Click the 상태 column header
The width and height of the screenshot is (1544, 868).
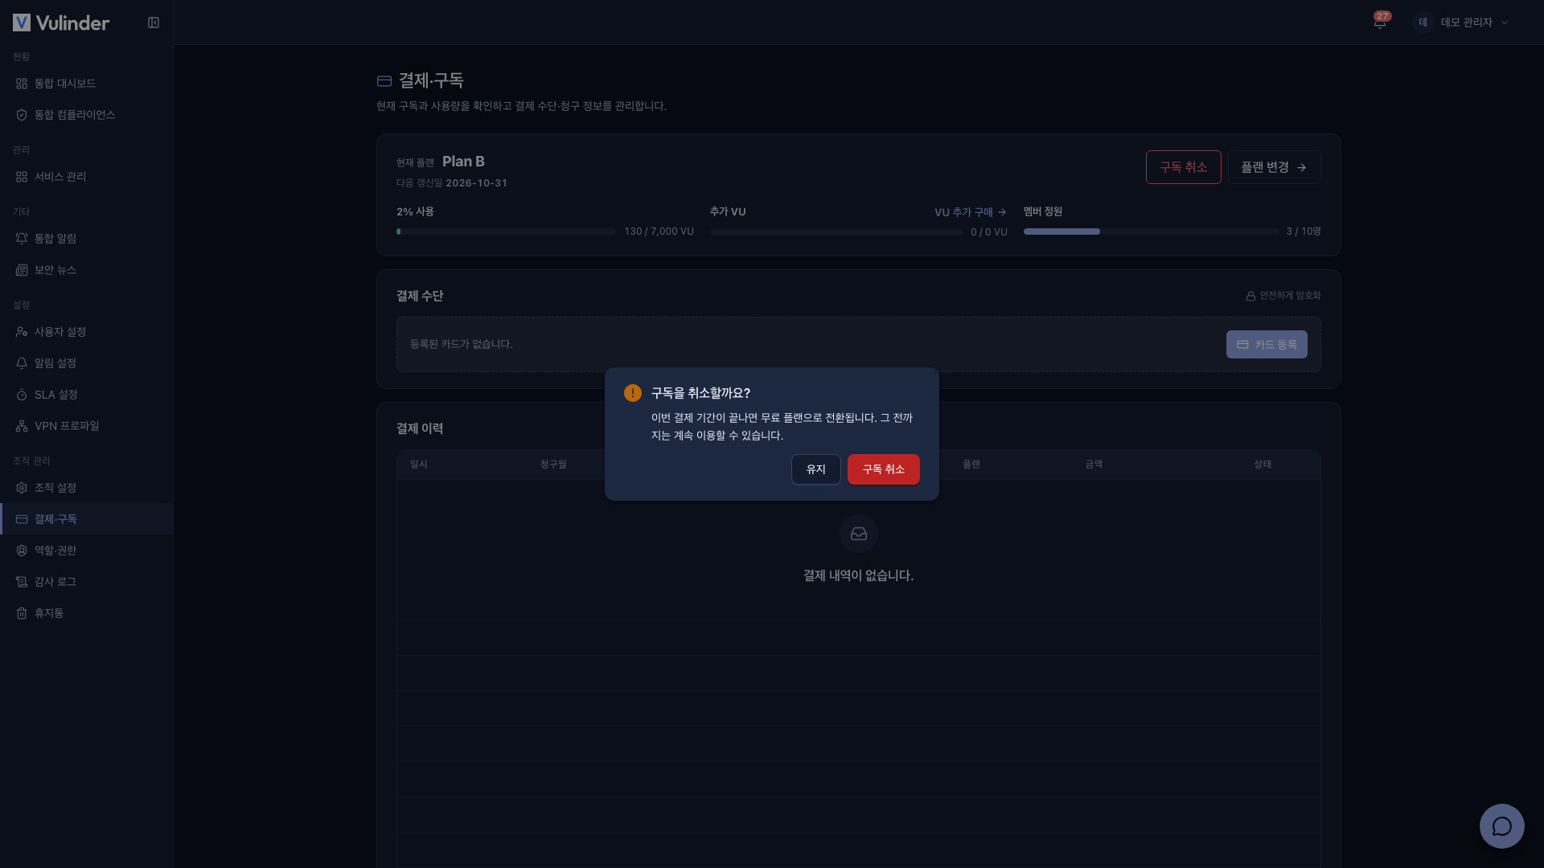(x=1263, y=465)
